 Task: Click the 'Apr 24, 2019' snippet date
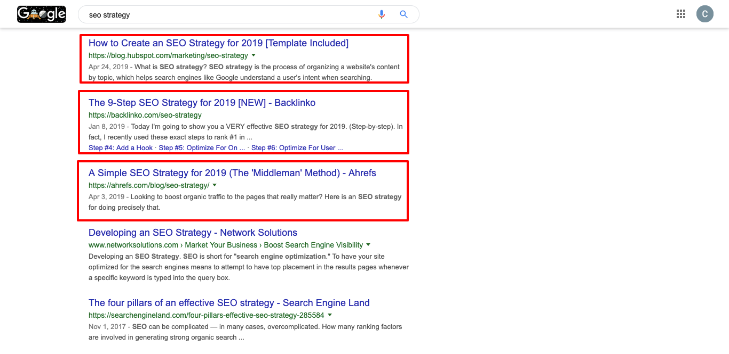point(108,67)
